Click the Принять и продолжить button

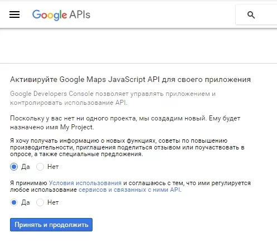[51, 225]
